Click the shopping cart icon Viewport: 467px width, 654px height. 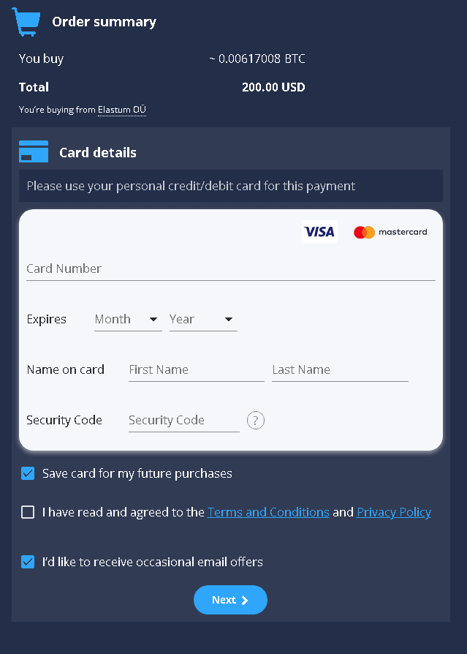25,22
